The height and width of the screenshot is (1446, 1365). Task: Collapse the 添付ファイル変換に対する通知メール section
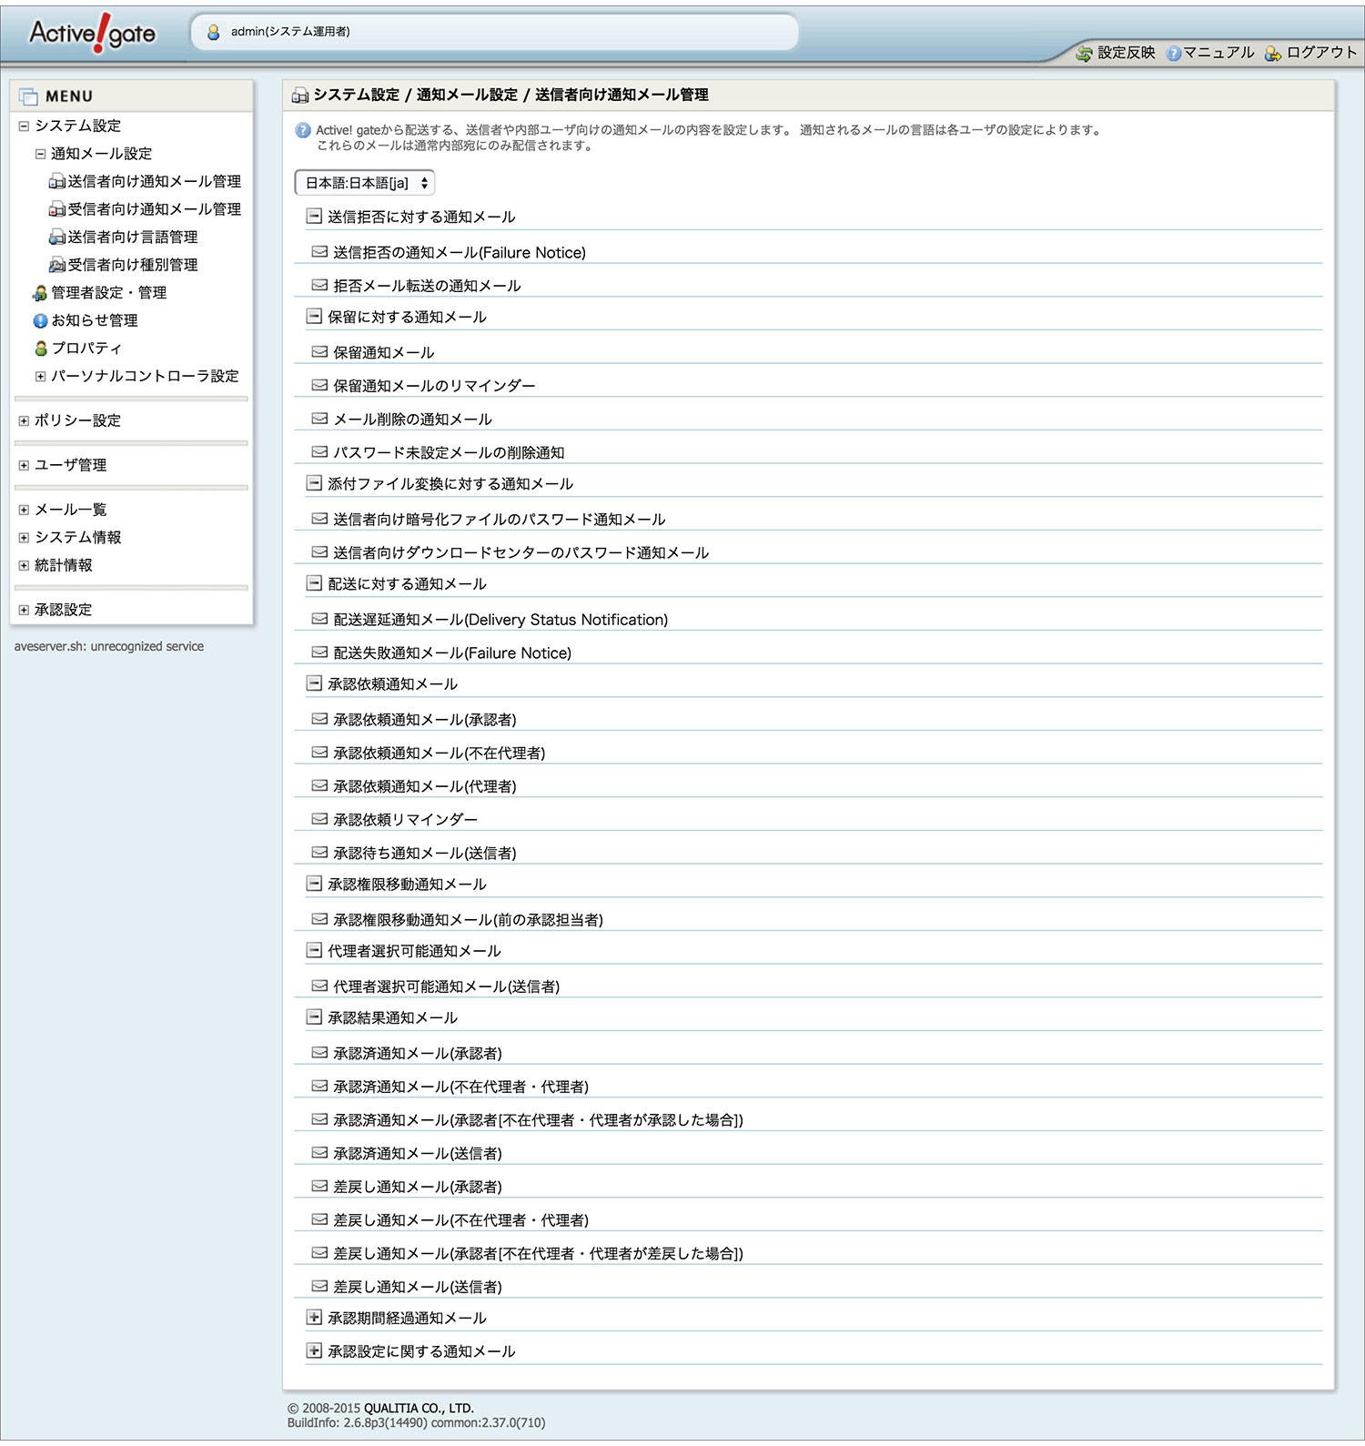click(314, 482)
